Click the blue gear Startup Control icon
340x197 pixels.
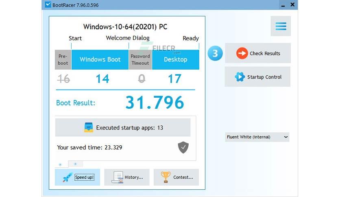240,77
